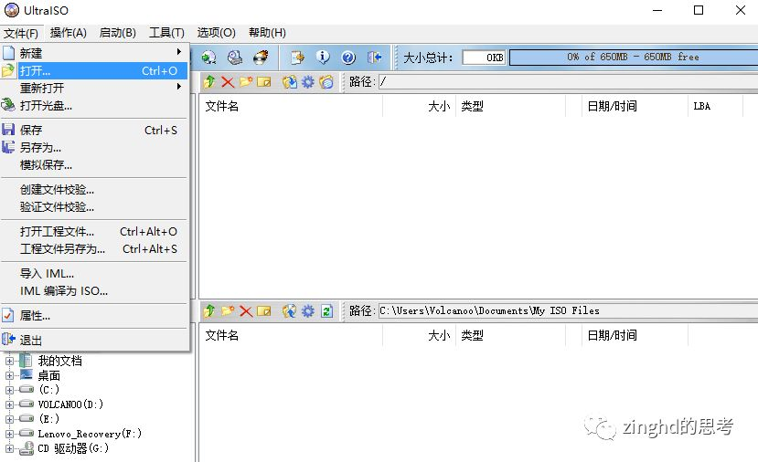
Task: Click the blue question-mark help icon
Action: point(348,58)
